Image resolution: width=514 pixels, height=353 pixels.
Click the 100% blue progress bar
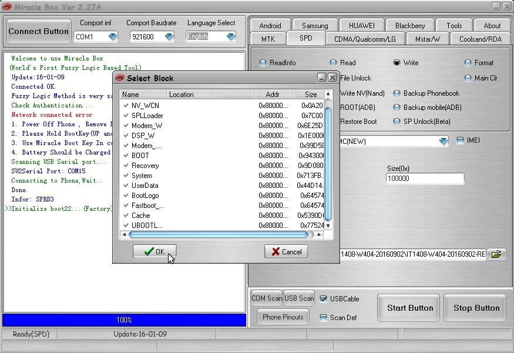pos(124,320)
